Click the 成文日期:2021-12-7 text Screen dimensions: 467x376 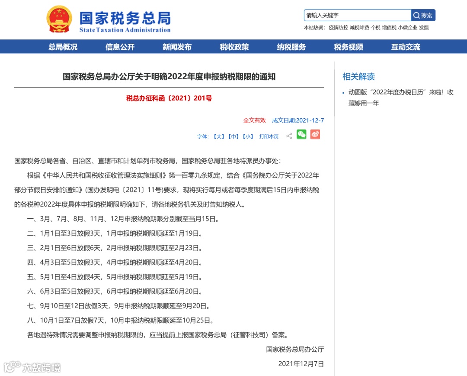pyautogui.click(x=298, y=120)
